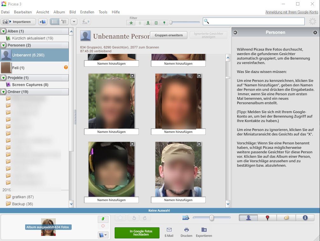Viewport: 320px width, 241px height.
Task: Collapse the Projekte section
Action: tap(4, 78)
